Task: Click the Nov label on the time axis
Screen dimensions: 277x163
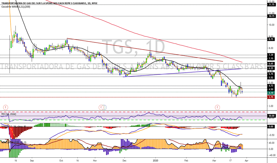Action: click(x=95, y=161)
